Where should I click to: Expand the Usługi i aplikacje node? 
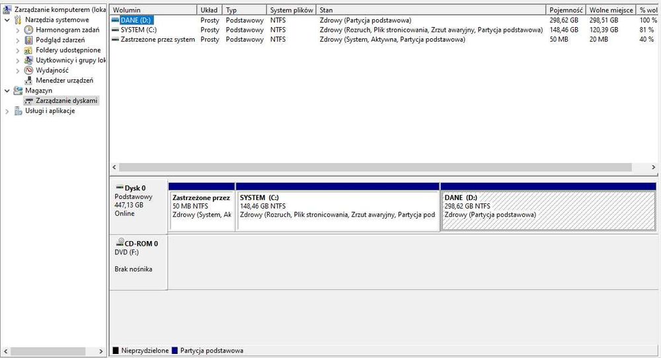7,111
